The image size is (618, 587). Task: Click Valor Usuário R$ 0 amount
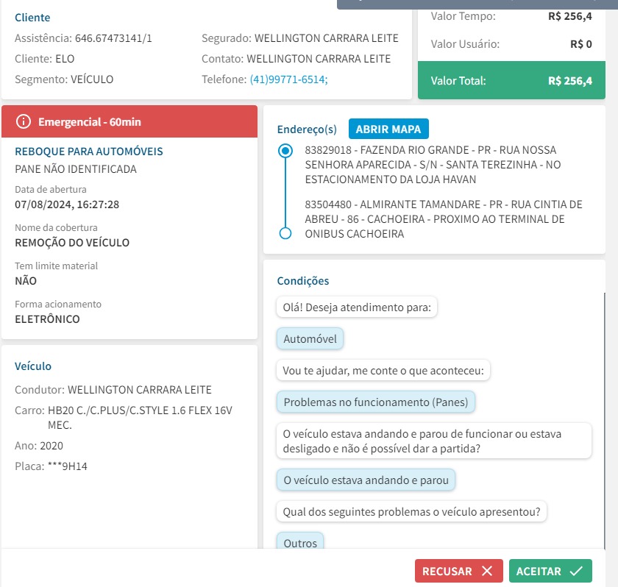(581, 43)
